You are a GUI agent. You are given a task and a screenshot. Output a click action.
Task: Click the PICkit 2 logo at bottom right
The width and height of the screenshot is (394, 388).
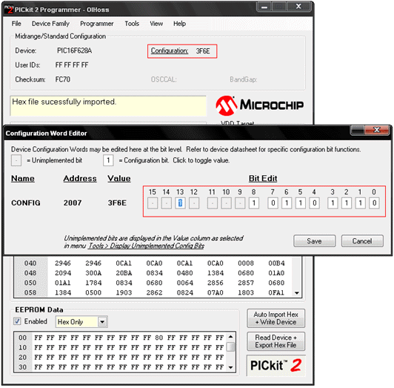tap(276, 365)
